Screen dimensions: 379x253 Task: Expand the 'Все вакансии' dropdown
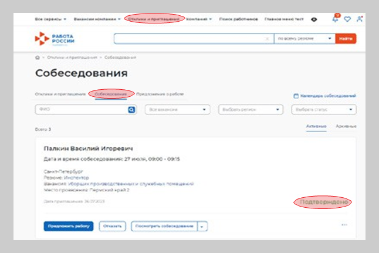[178, 109]
